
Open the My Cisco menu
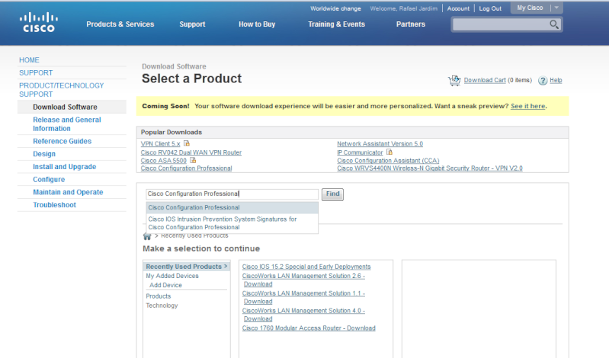click(530, 8)
